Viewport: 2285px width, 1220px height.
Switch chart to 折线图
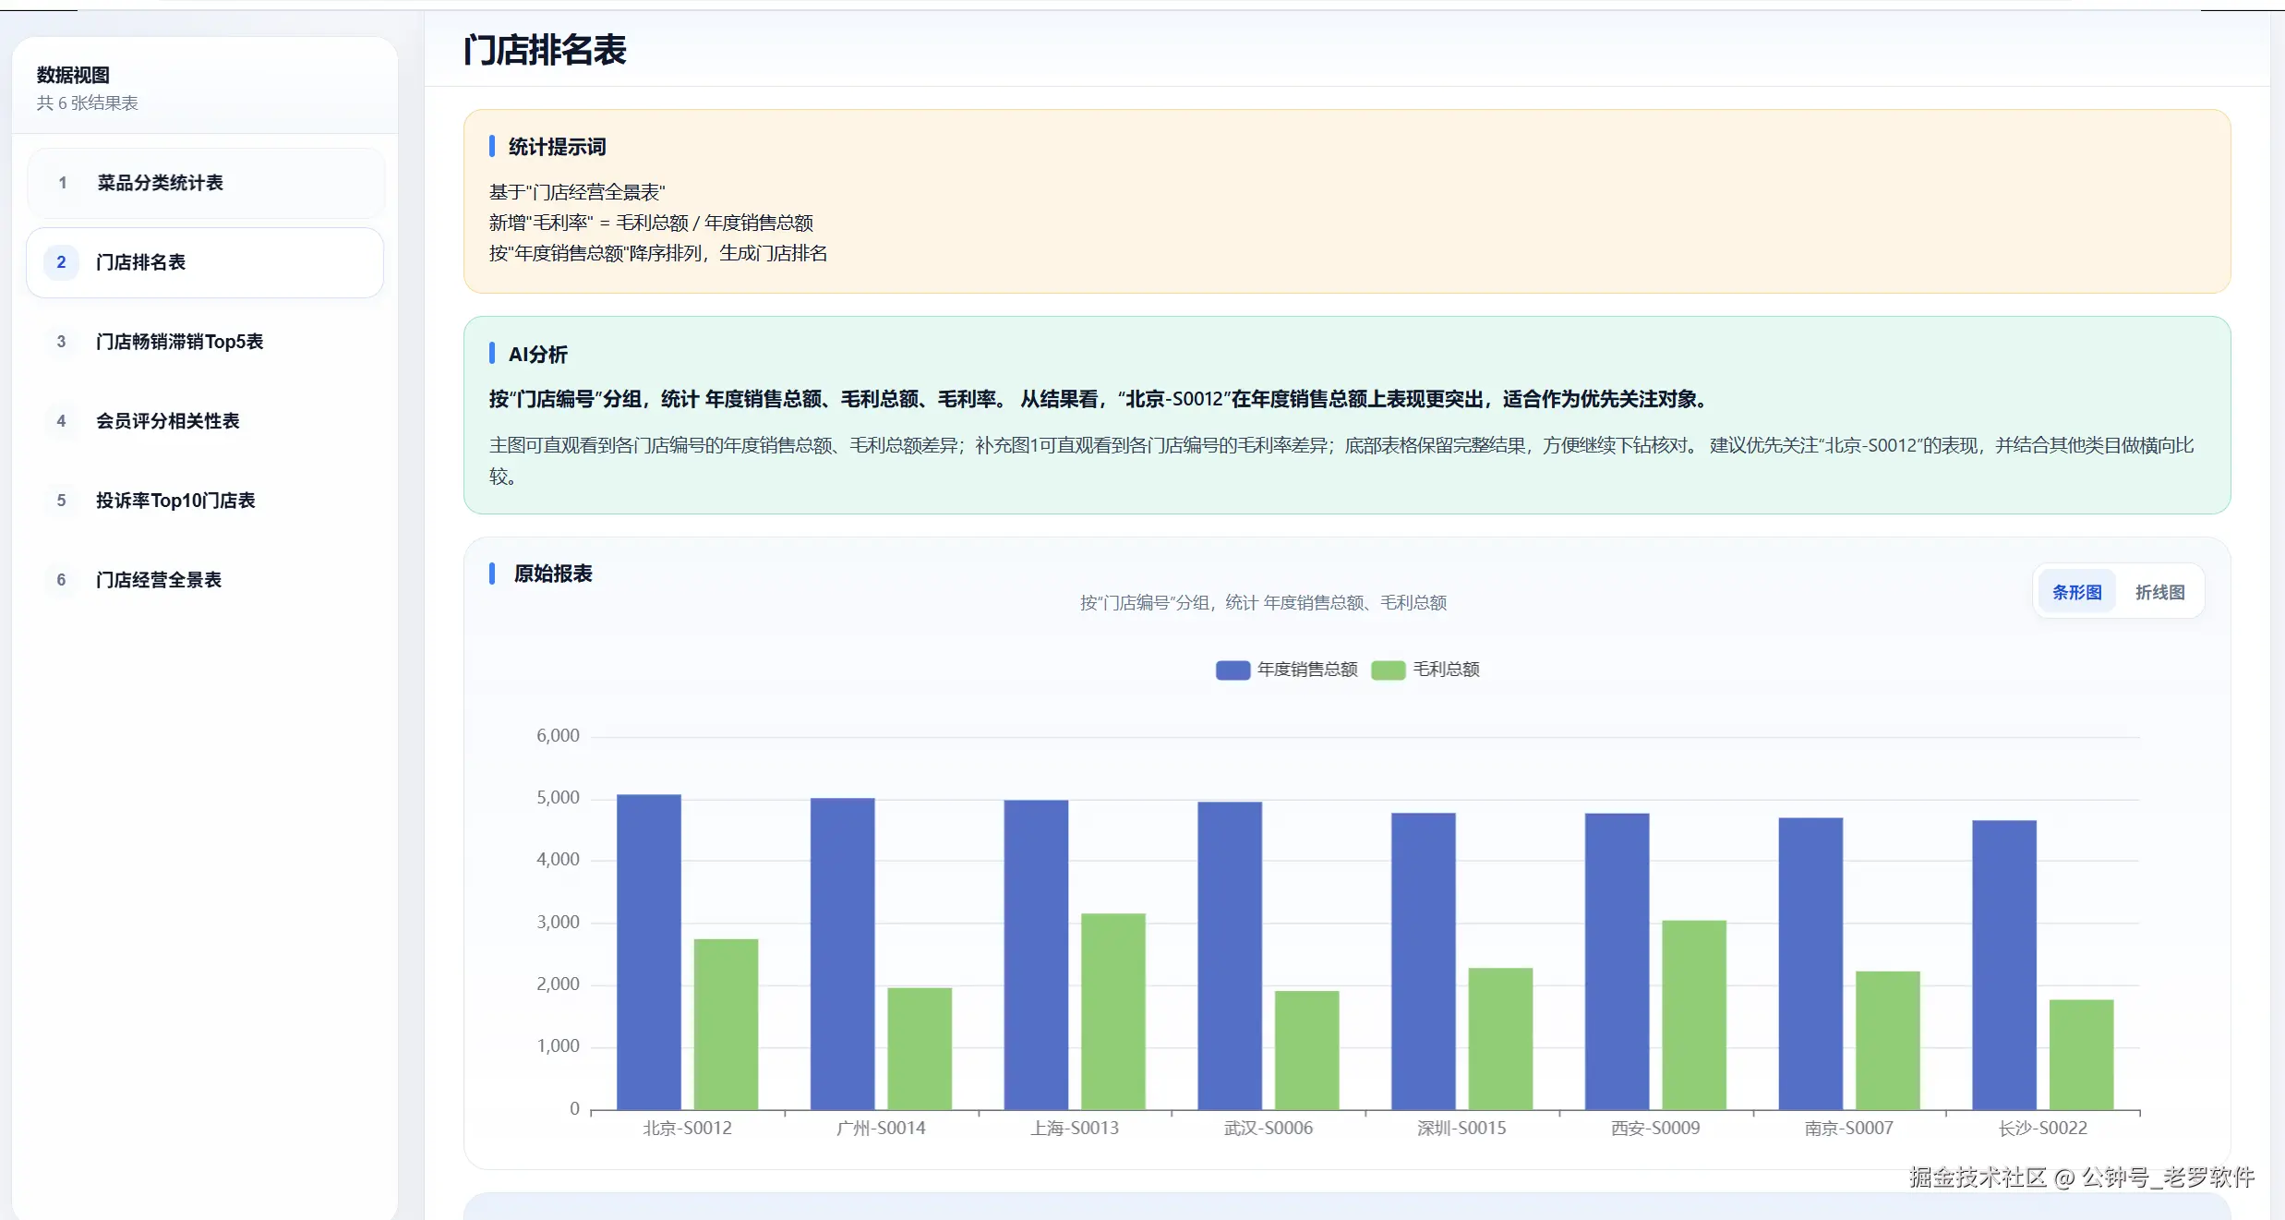click(2159, 592)
